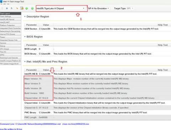Open the Intel(R) AMT tab
The image size is (171, 130).
[x=11, y=22]
